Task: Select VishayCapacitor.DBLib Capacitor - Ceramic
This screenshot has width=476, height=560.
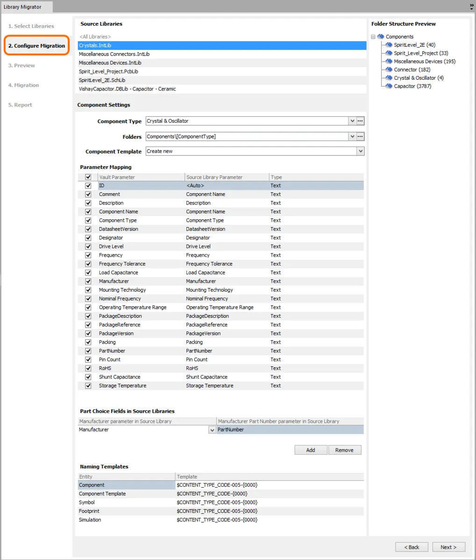Action: (x=222, y=89)
